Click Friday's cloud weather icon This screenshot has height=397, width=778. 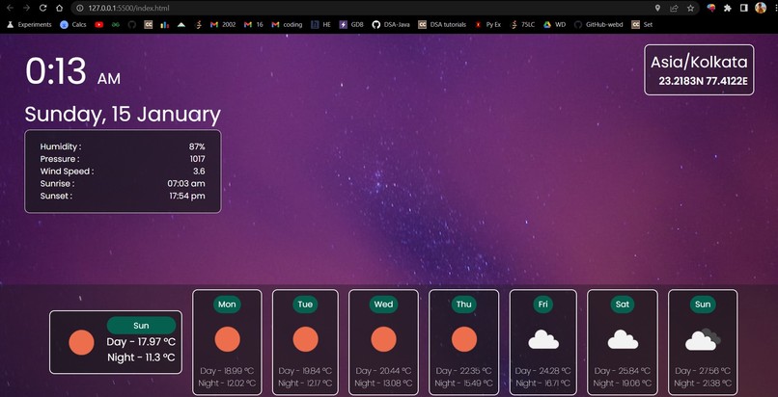coord(543,340)
